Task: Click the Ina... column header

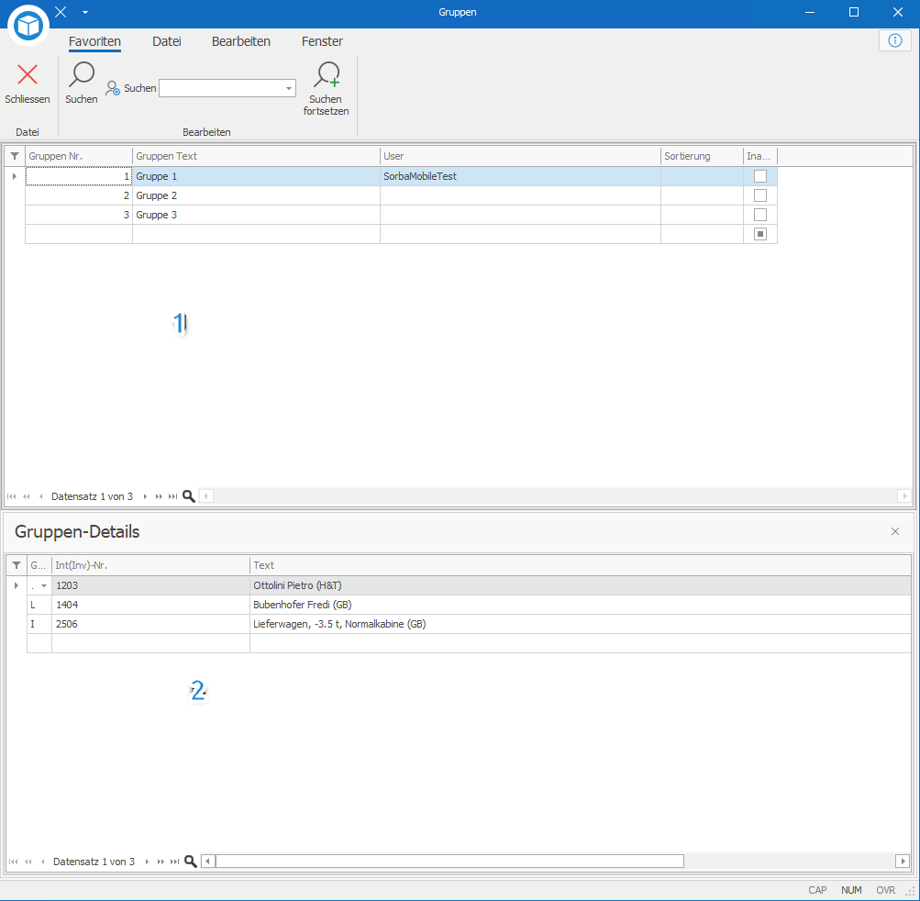Action: tap(760, 156)
